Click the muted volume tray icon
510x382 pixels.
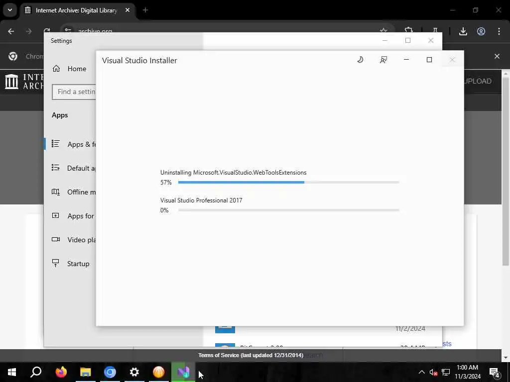(x=434, y=372)
